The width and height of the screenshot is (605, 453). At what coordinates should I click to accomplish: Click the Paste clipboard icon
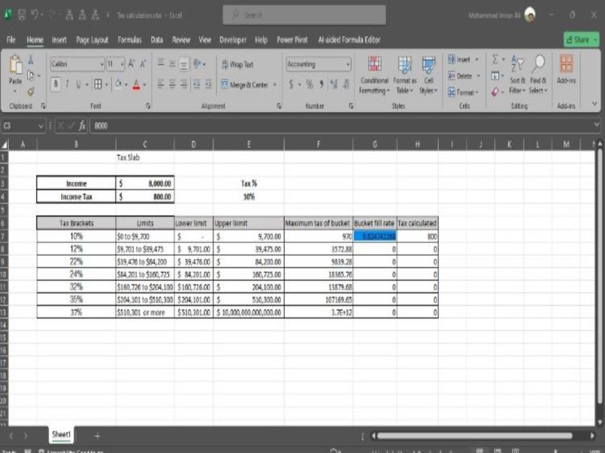point(16,65)
